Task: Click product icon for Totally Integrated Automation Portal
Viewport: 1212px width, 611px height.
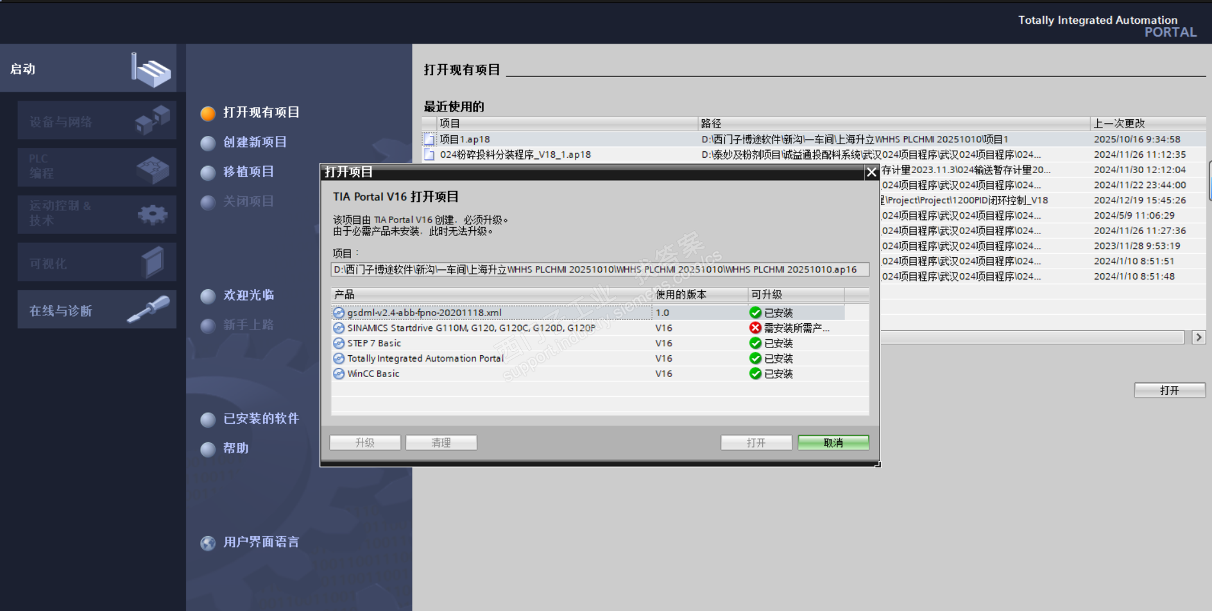Action: (x=339, y=358)
